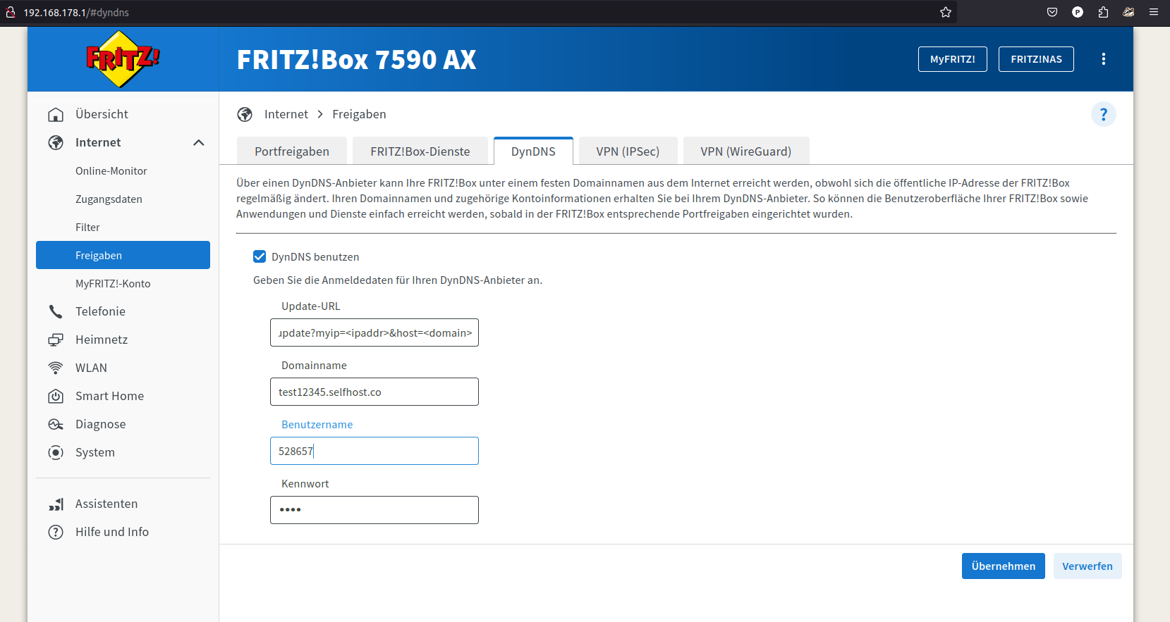1170x622 pixels.
Task: Switch to the Portfreigaben tab
Action: tap(292, 151)
